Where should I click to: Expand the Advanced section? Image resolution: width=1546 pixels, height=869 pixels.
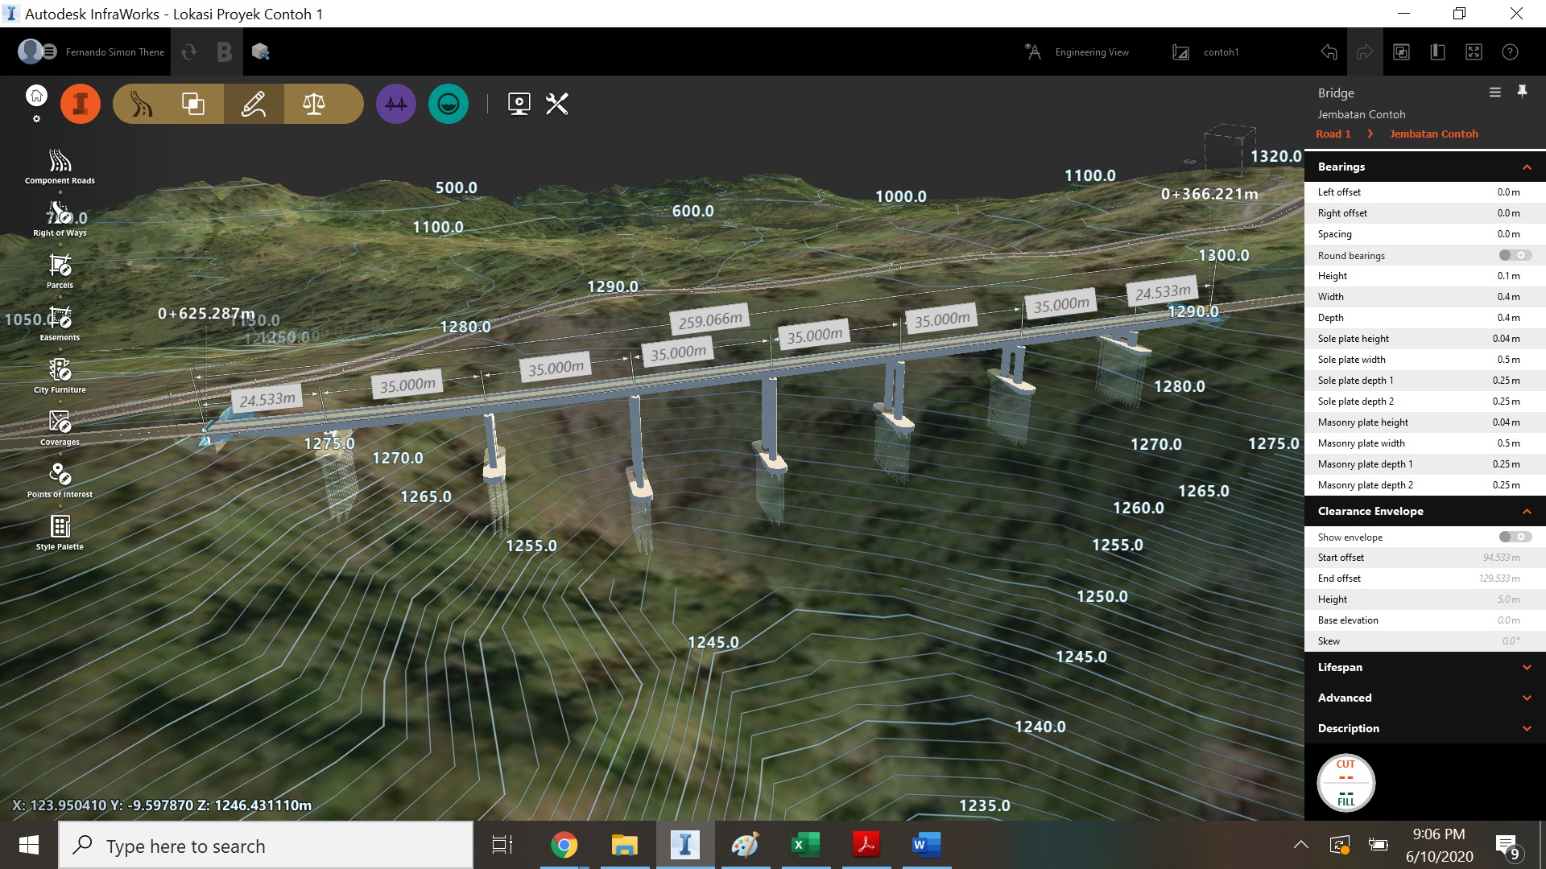coord(1526,698)
